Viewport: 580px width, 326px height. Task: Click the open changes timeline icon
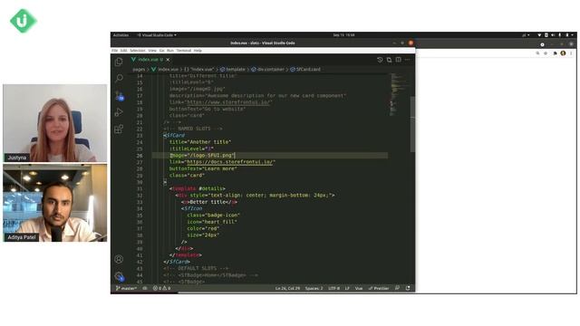380,60
